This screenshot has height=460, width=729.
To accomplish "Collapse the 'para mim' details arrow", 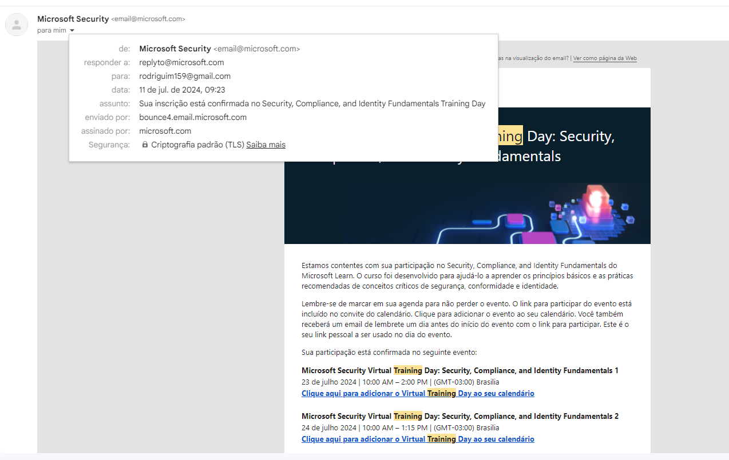I will click(72, 30).
